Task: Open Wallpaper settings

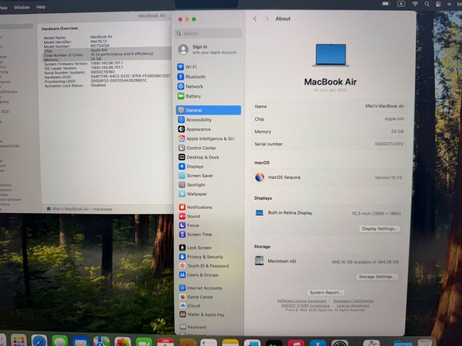Action: (x=193, y=194)
